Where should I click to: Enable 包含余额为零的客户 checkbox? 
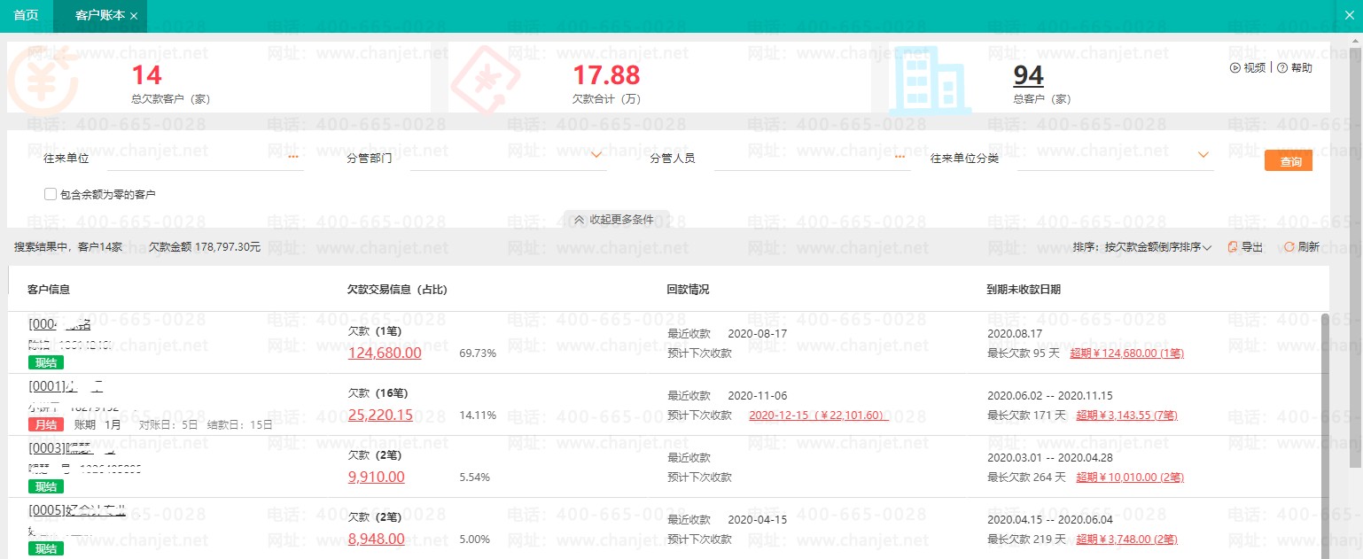[51, 194]
